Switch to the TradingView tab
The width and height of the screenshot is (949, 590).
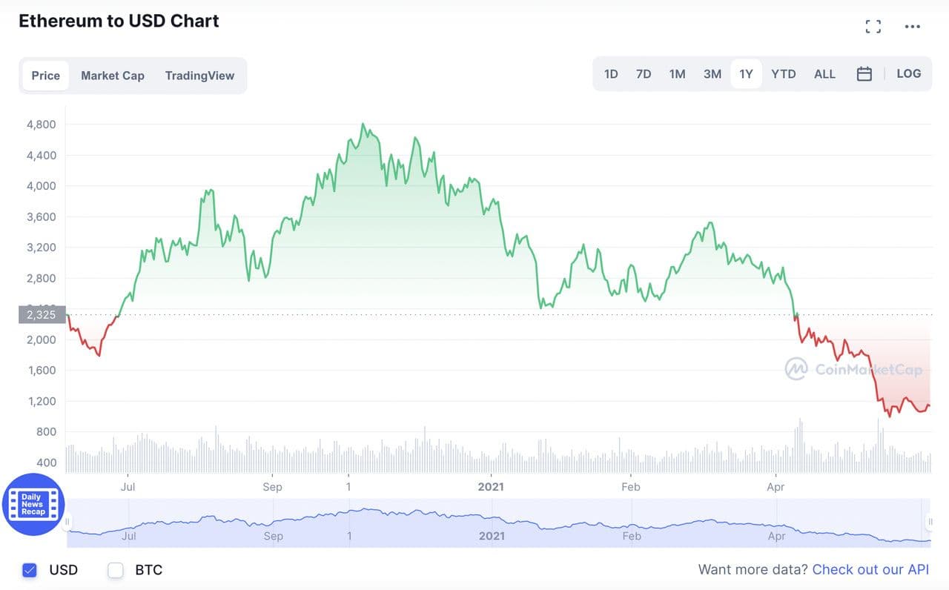199,76
